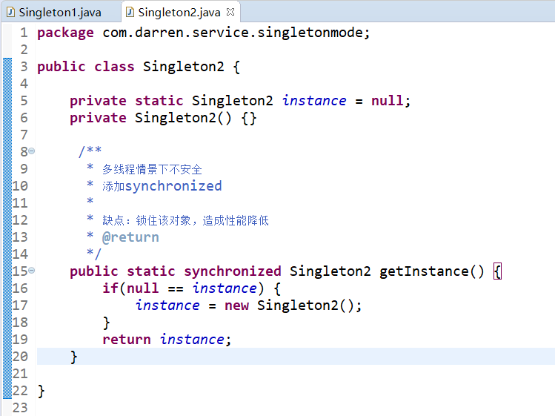Click the package keyword on line 1
The image size is (555, 416).
tap(65, 33)
